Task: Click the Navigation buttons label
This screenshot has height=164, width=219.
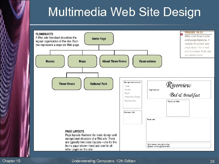Action: pyautogui.click(x=132, y=82)
